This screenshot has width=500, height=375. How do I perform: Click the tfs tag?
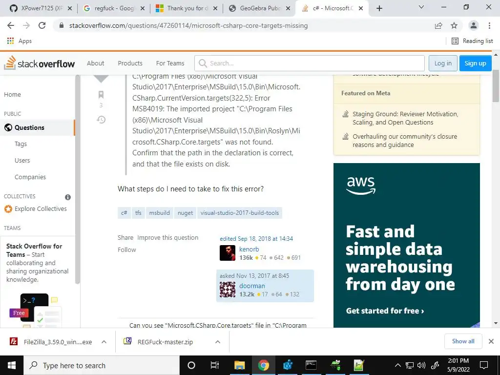pos(138,213)
